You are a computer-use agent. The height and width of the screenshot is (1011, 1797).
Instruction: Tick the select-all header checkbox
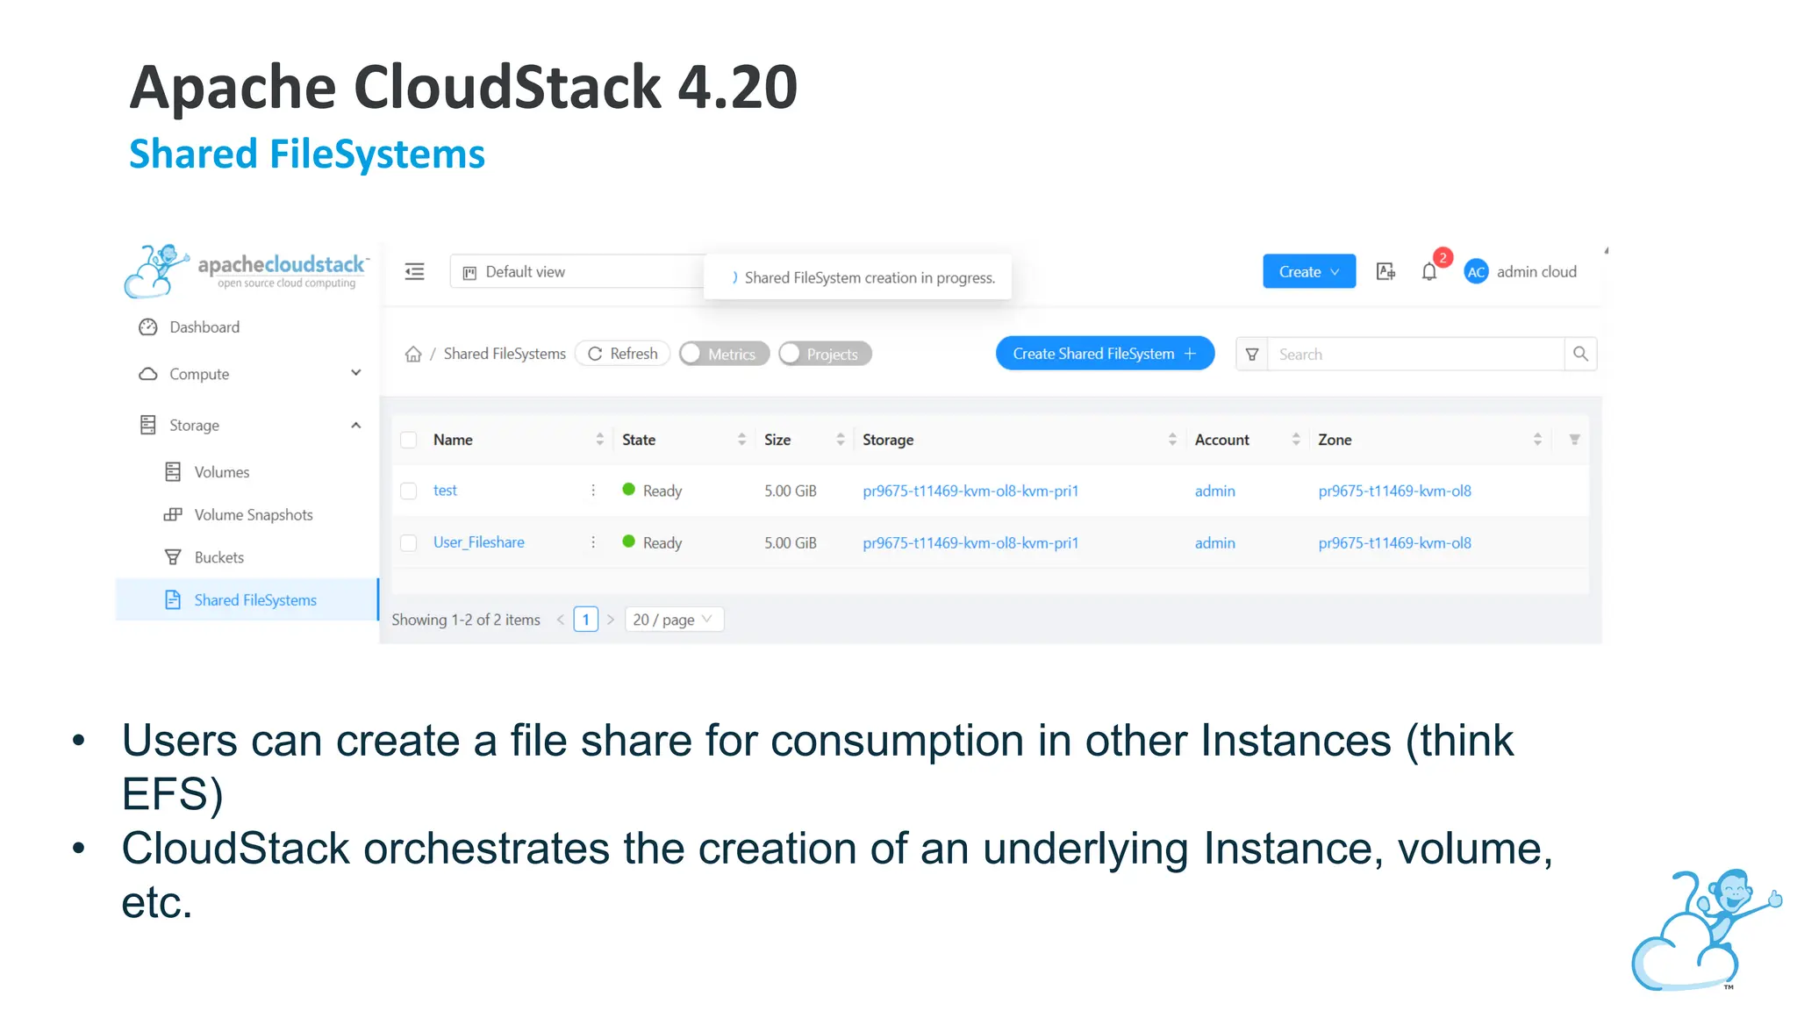pos(409,441)
